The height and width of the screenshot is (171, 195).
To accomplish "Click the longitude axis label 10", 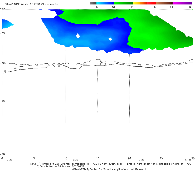I will [x=66, y=158].
